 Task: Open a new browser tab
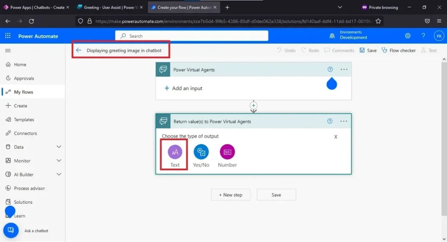[x=227, y=7]
